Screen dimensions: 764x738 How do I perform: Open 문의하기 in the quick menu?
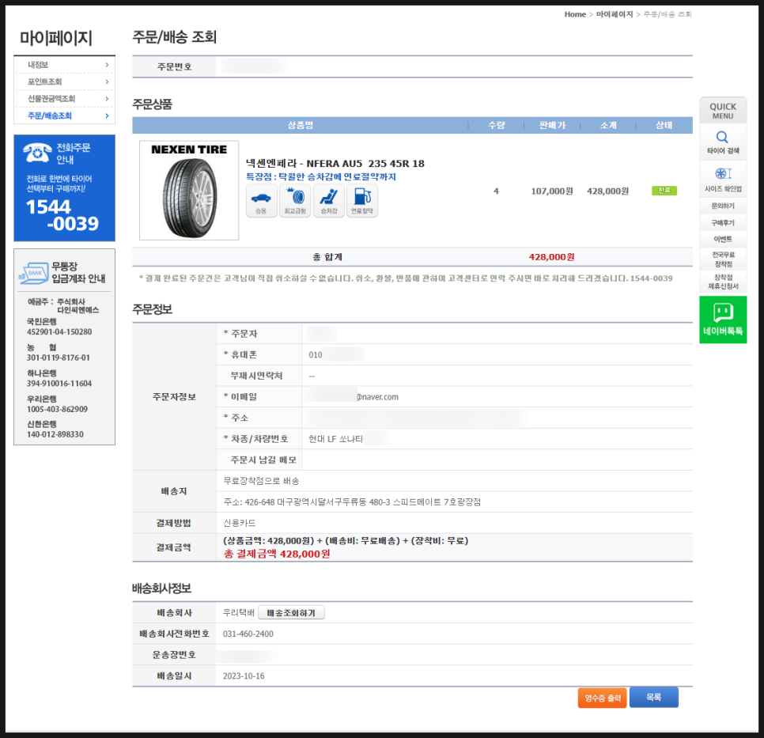click(723, 206)
